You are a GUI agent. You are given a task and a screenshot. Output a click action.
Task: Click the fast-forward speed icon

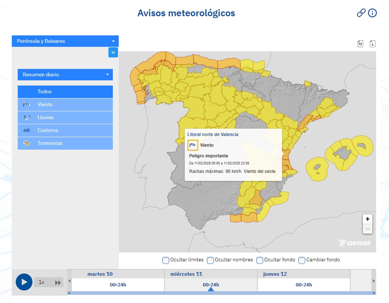(58, 282)
